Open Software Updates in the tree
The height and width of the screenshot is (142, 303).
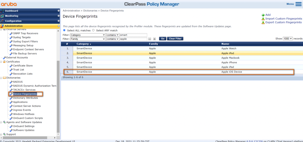tap(24, 130)
